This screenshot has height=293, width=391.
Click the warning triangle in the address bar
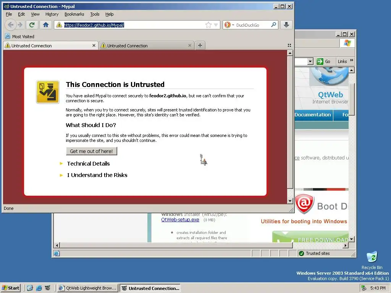pos(59,25)
